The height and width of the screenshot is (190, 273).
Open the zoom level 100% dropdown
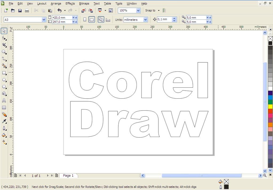[138, 11]
